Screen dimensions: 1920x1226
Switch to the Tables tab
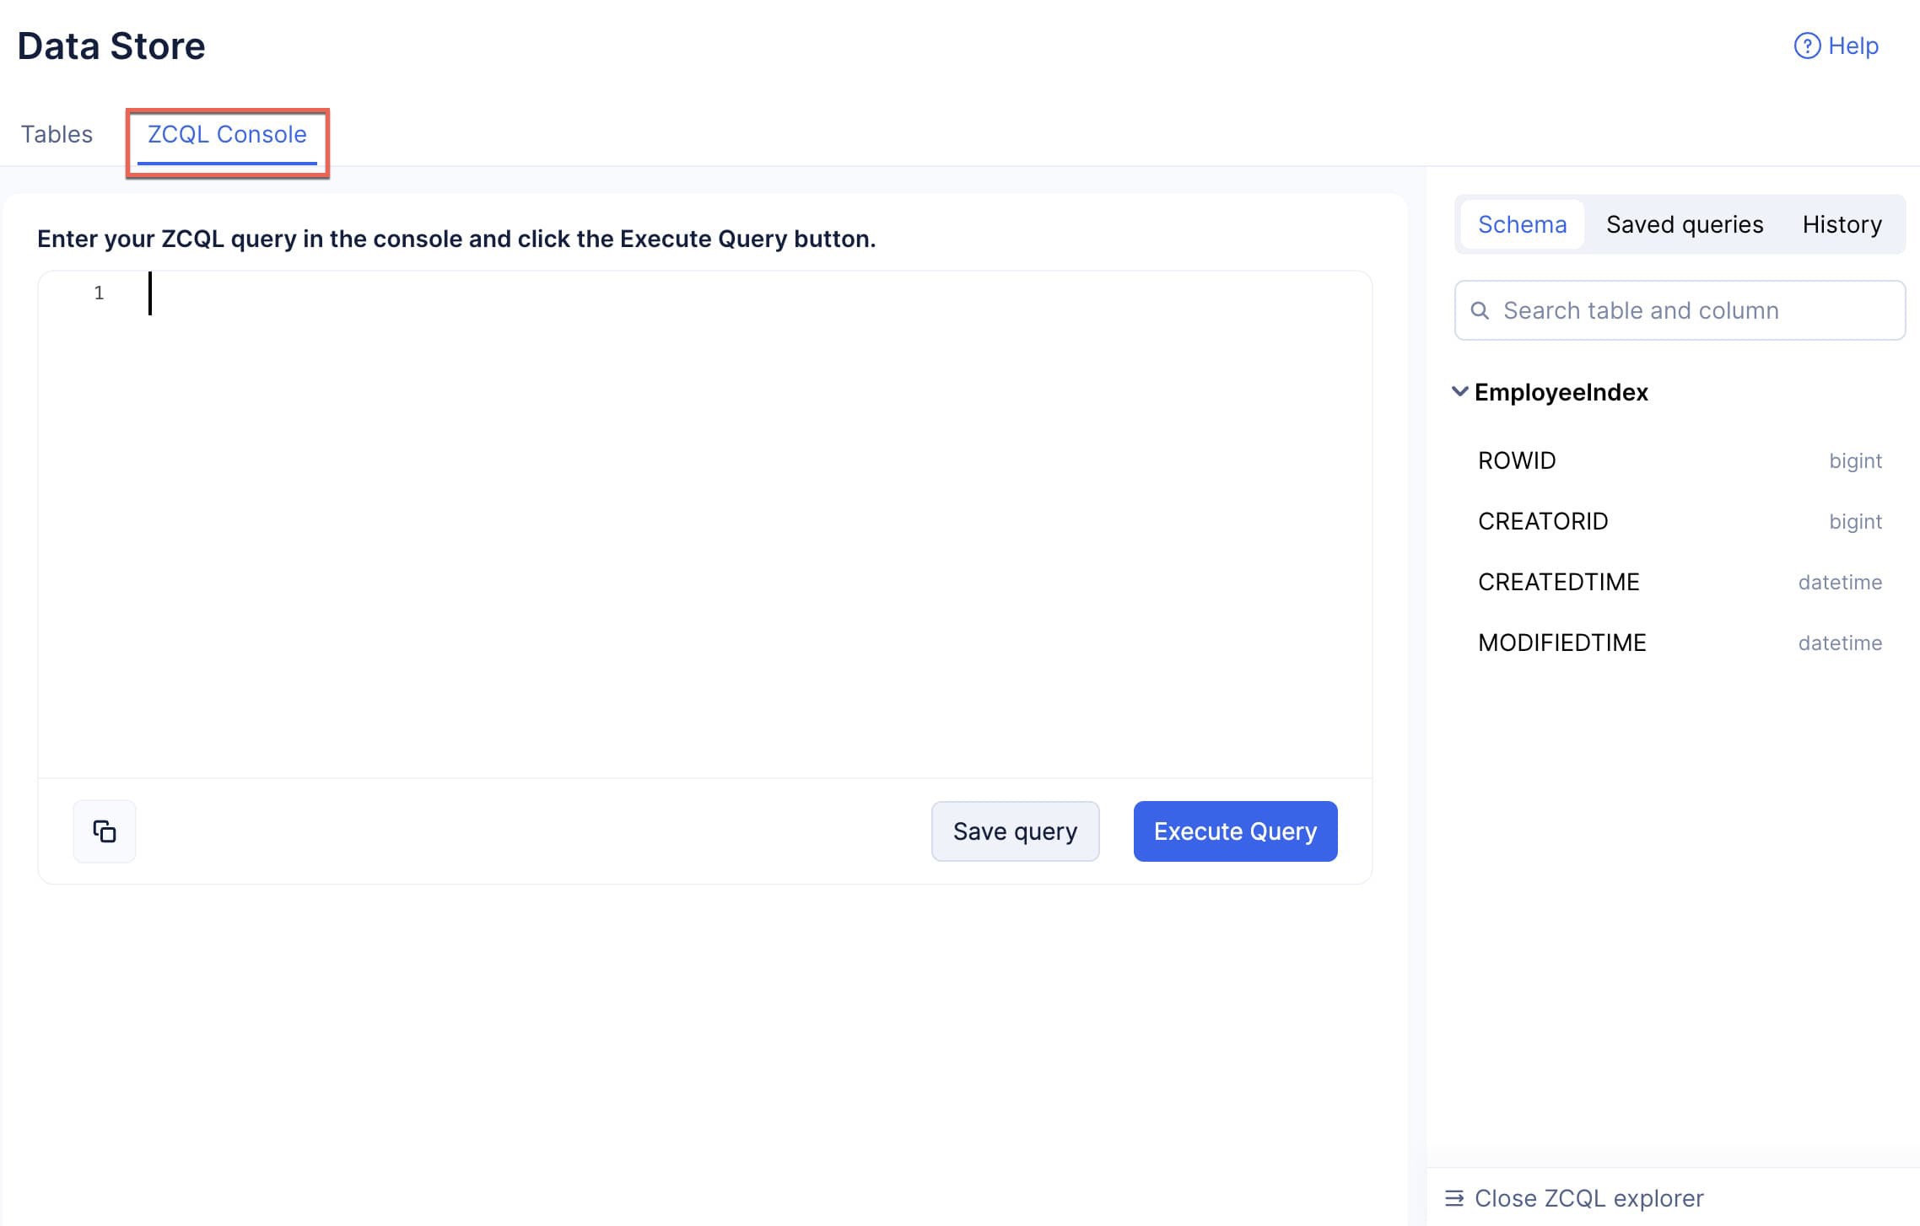pyautogui.click(x=56, y=133)
